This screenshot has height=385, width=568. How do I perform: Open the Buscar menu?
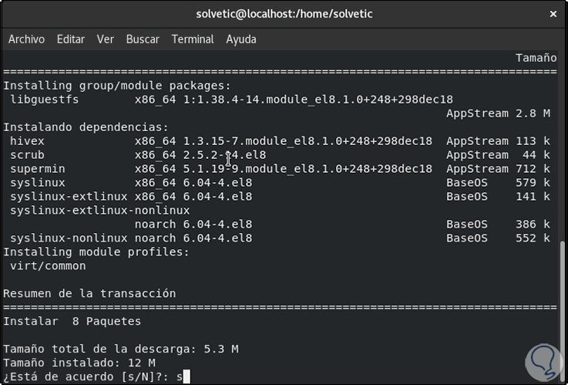coord(143,39)
